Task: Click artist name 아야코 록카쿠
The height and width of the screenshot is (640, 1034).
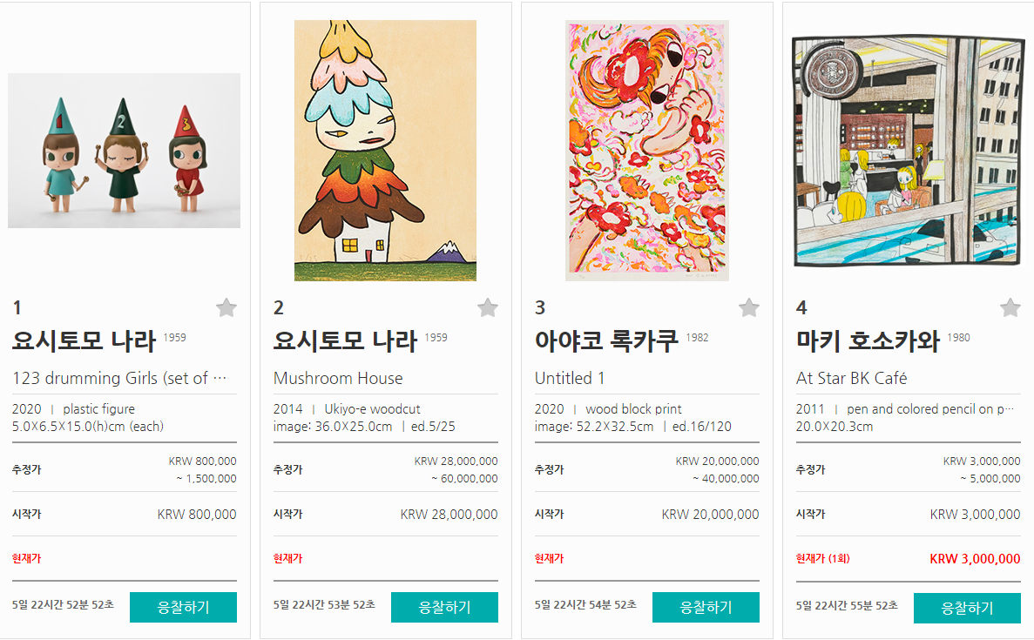Action: [x=606, y=340]
